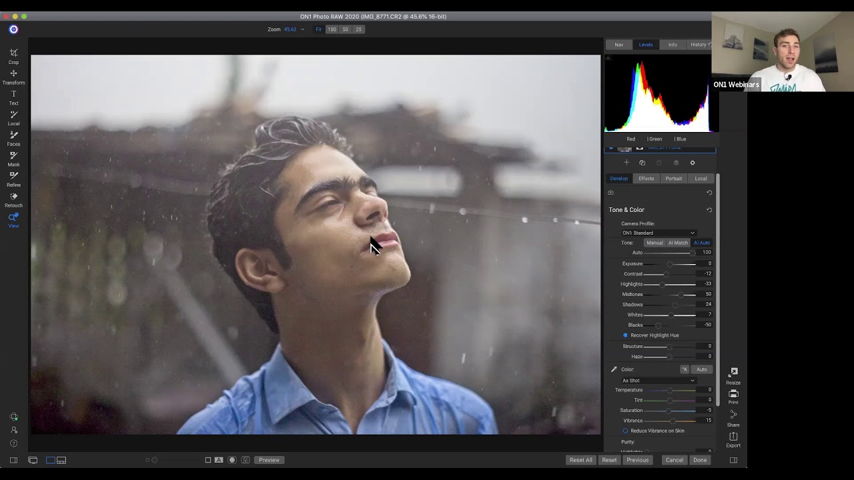Screen dimensions: 854x480
Task: Open the Retouch tool
Action: click(13, 199)
